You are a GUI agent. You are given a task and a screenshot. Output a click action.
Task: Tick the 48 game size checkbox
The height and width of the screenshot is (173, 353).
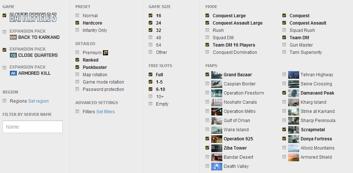151,37
